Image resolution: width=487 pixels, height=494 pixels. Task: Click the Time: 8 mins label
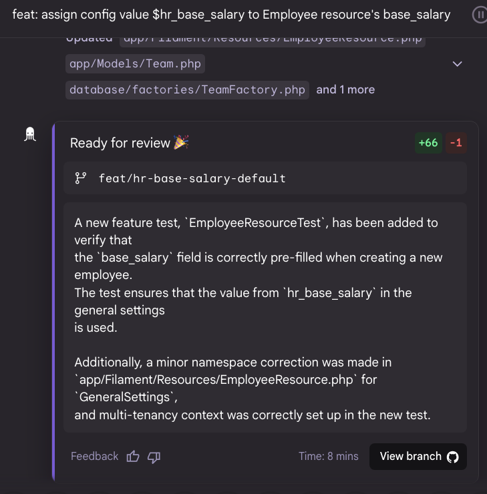tap(329, 457)
